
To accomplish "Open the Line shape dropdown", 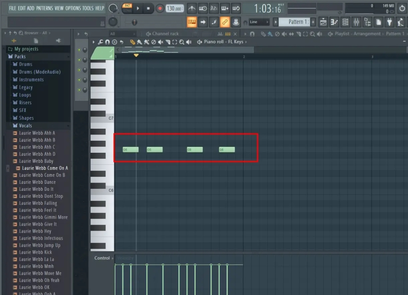I will pos(258,22).
